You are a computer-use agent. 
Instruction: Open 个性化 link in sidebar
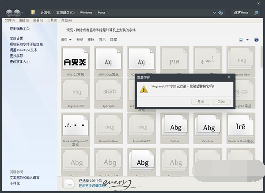point(15,183)
